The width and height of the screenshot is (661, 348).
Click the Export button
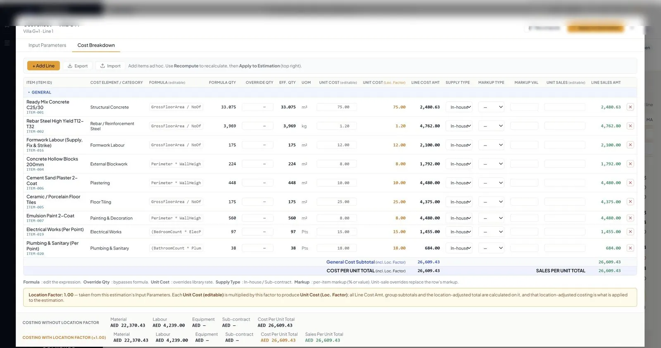[x=78, y=66]
